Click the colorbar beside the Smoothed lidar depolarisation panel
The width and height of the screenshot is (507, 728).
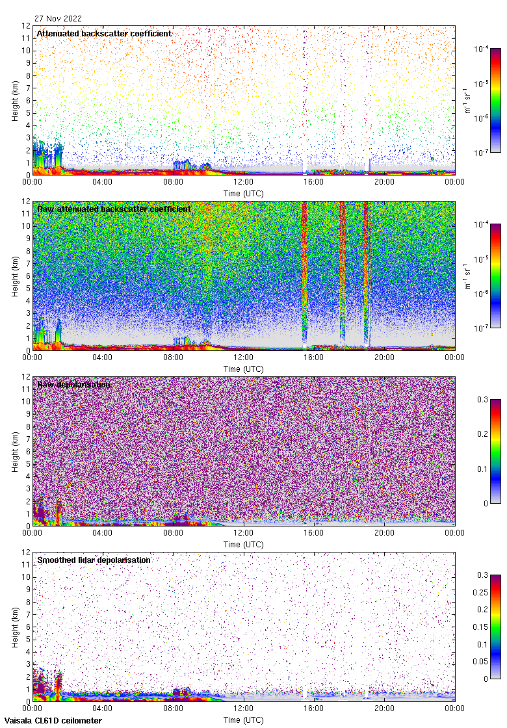tap(495, 627)
